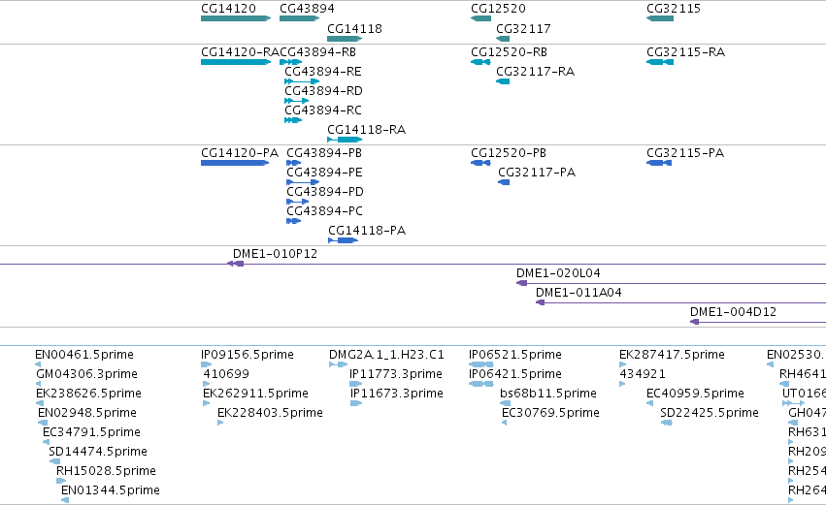The height and width of the screenshot is (505, 826).
Task: Select transcript CG43894-RE
Action: 302,81
